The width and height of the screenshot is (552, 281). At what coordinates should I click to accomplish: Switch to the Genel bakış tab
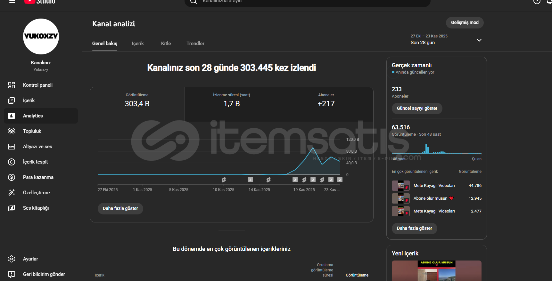pyautogui.click(x=105, y=44)
